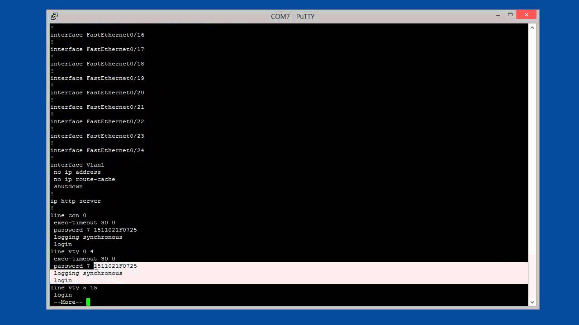
Task: Click the 'interface FastEthernet0/17' line
Action: pos(97,49)
